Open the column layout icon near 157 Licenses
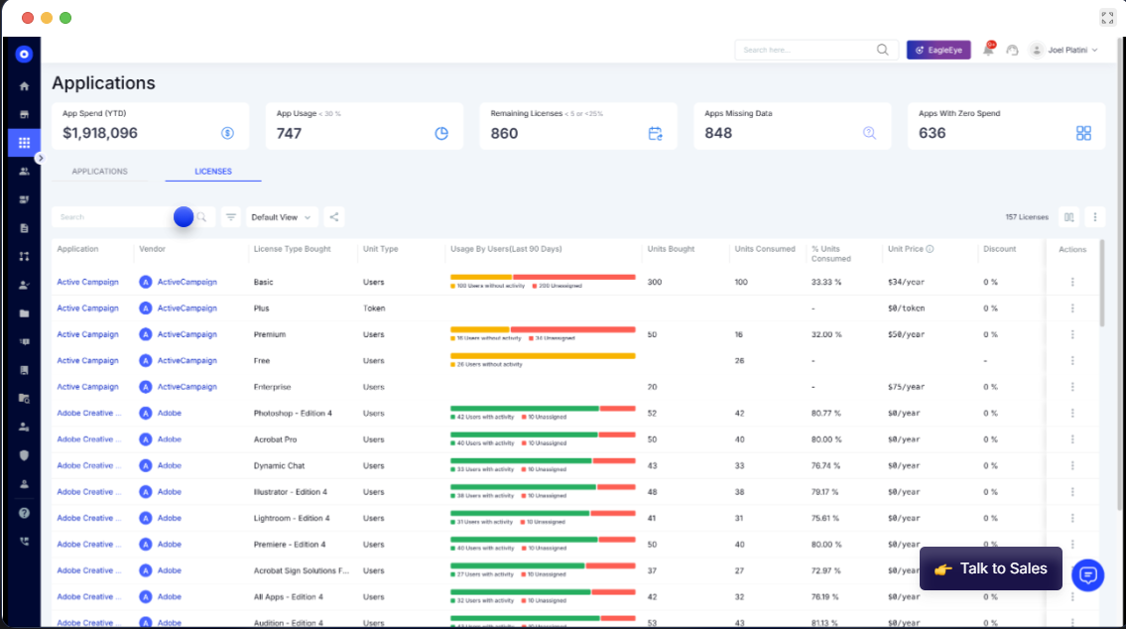Viewport: 1126px width, 629px height. (x=1069, y=217)
